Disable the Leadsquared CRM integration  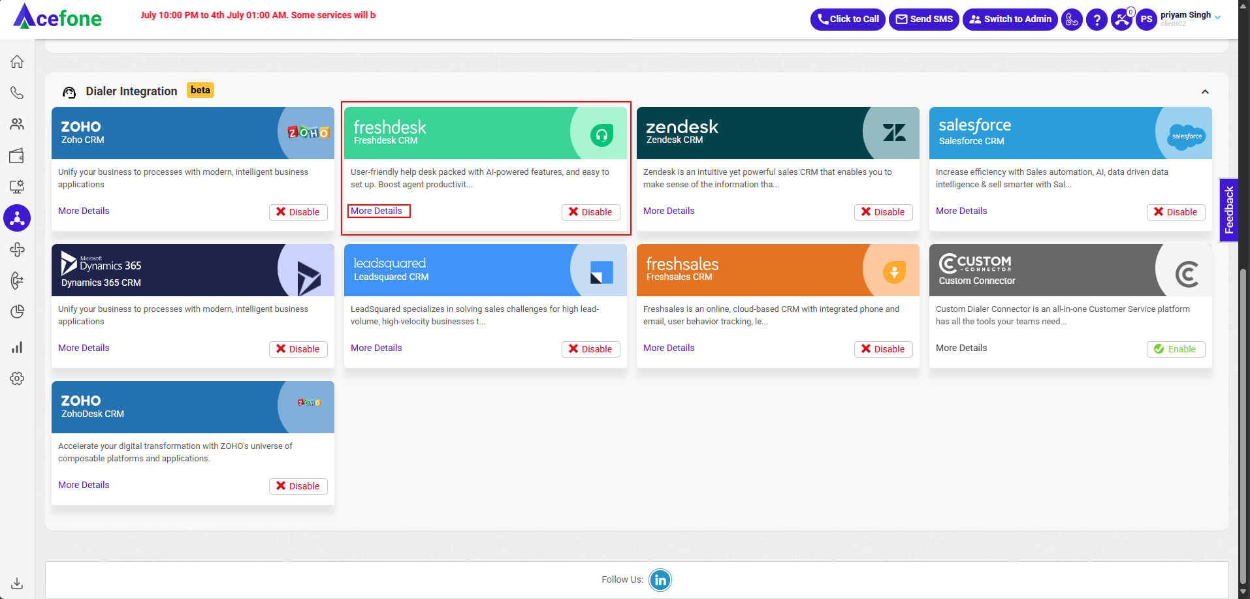pyautogui.click(x=591, y=349)
